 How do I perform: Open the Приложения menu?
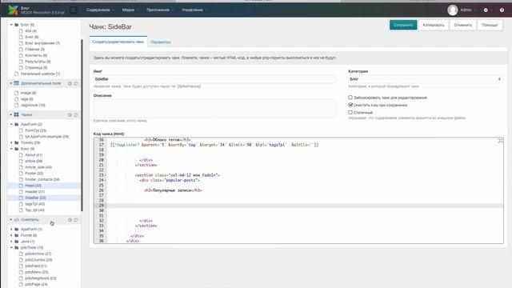[160, 10]
